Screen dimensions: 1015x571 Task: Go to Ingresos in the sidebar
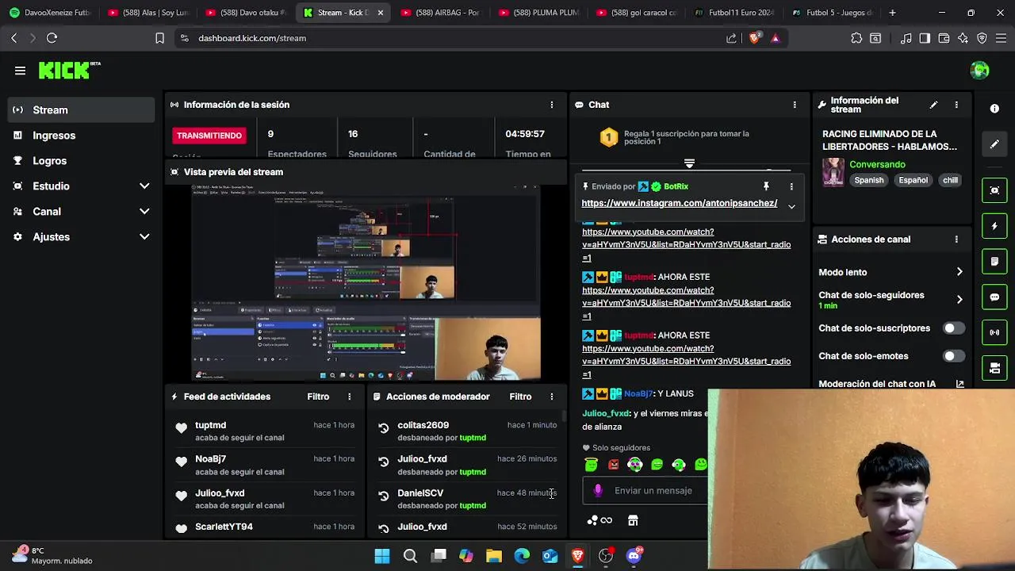81,136
